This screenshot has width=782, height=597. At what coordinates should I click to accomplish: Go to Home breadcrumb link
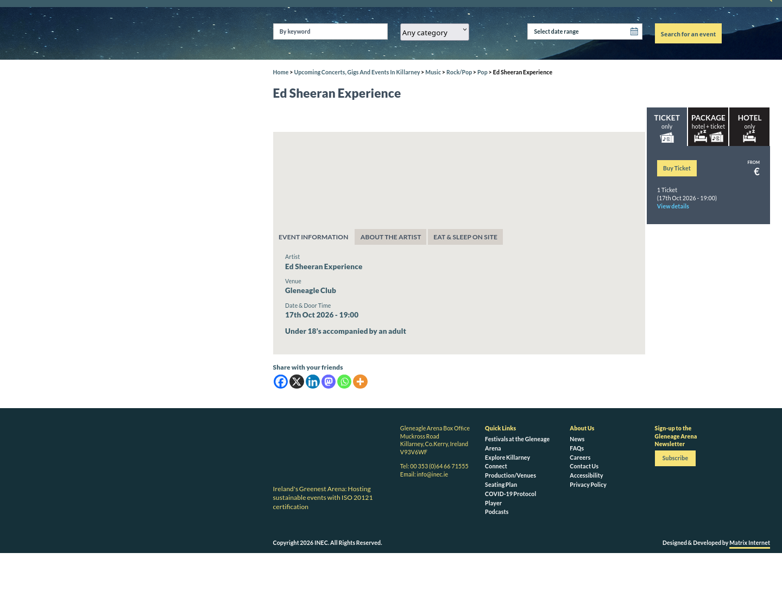point(281,72)
